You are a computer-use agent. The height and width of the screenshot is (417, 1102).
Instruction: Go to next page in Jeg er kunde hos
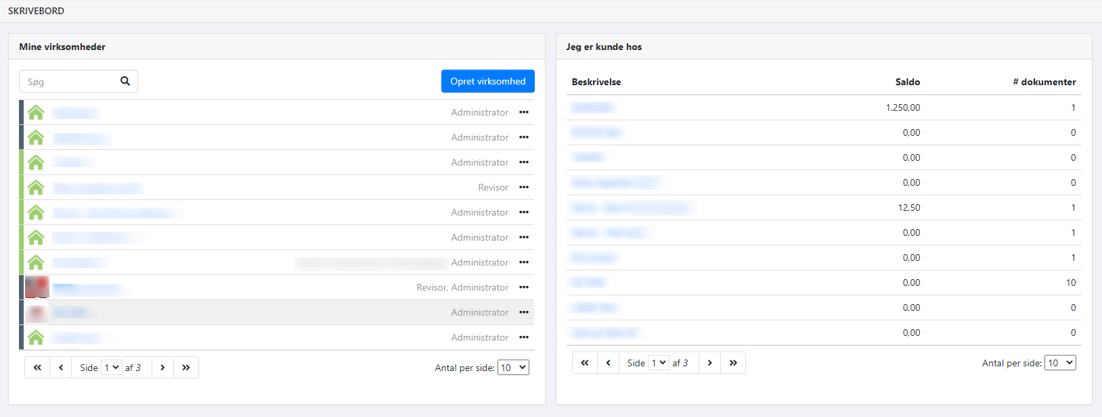(x=709, y=363)
